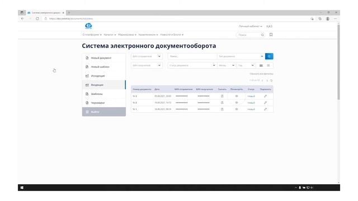The width and height of the screenshot is (358, 201).
Task: Click the cloud logo in the site header
Action: click(x=88, y=26)
